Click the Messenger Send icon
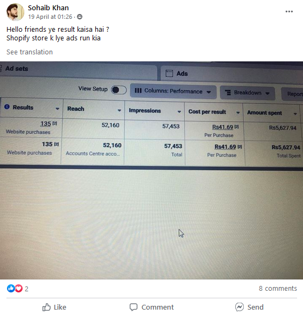The width and height of the screenshot is (303, 315). [239, 307]
